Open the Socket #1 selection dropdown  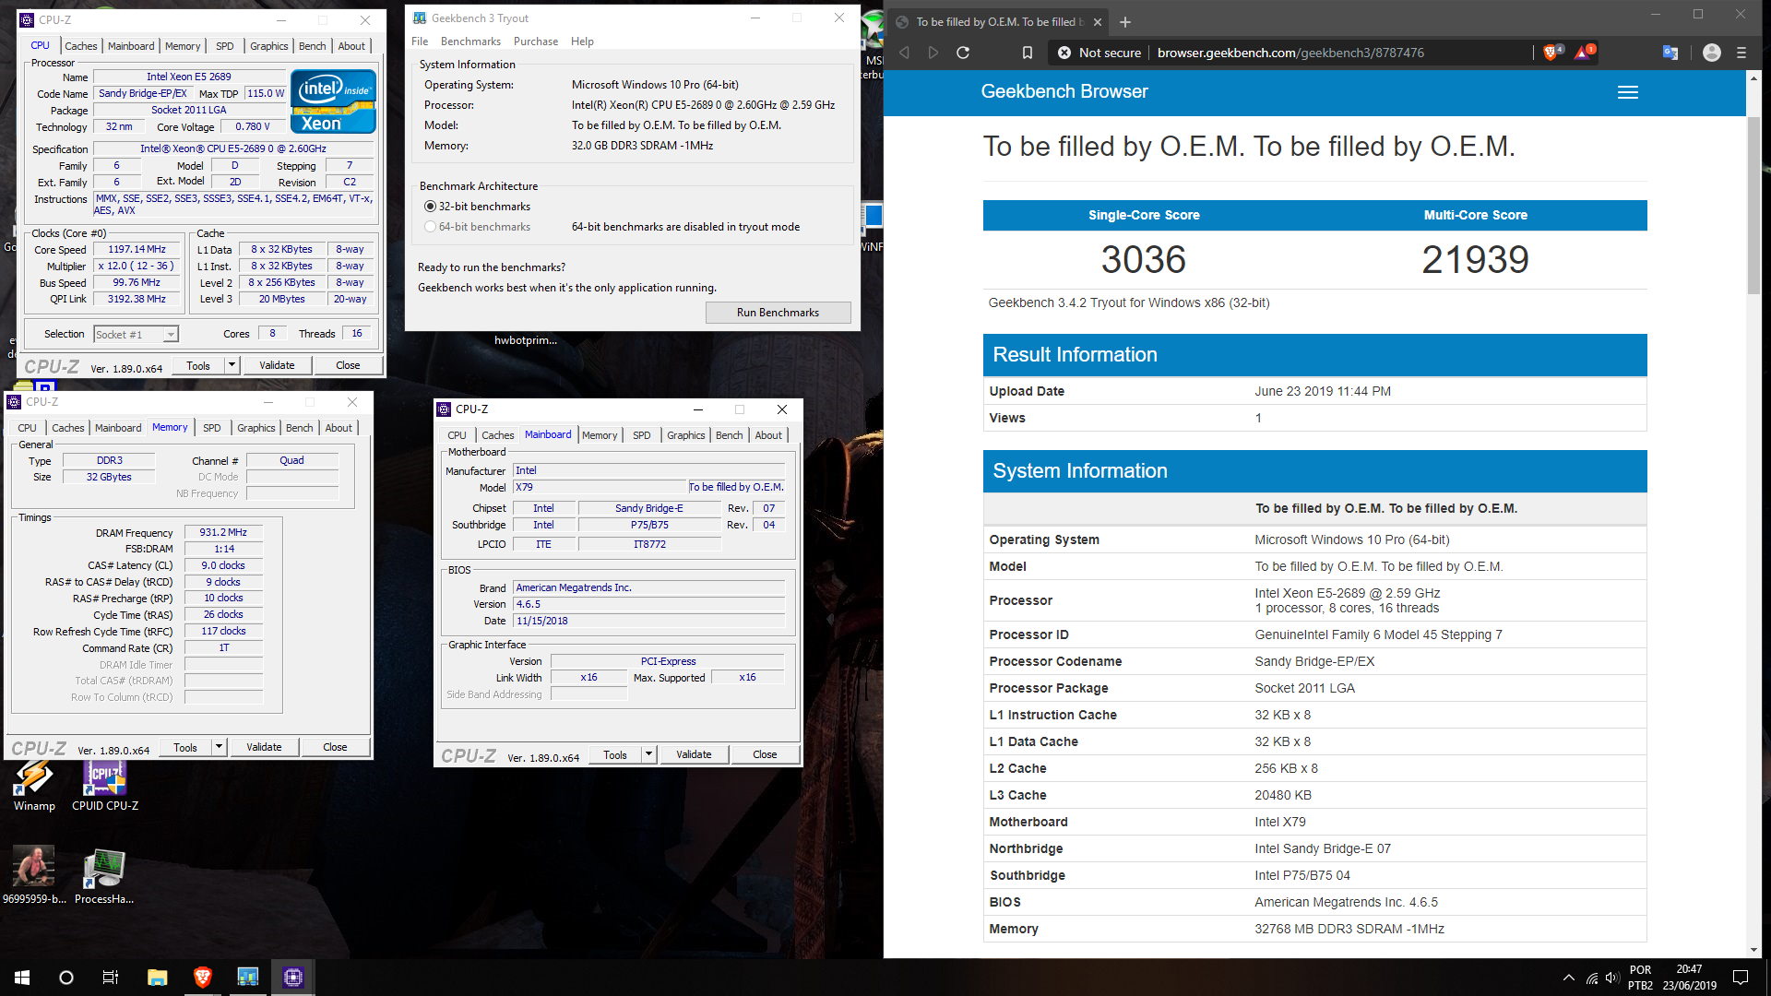pos(136,335)
